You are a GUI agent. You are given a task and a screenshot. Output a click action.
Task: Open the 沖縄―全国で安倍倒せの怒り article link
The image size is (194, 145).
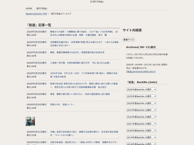click(x=84, y=134)
